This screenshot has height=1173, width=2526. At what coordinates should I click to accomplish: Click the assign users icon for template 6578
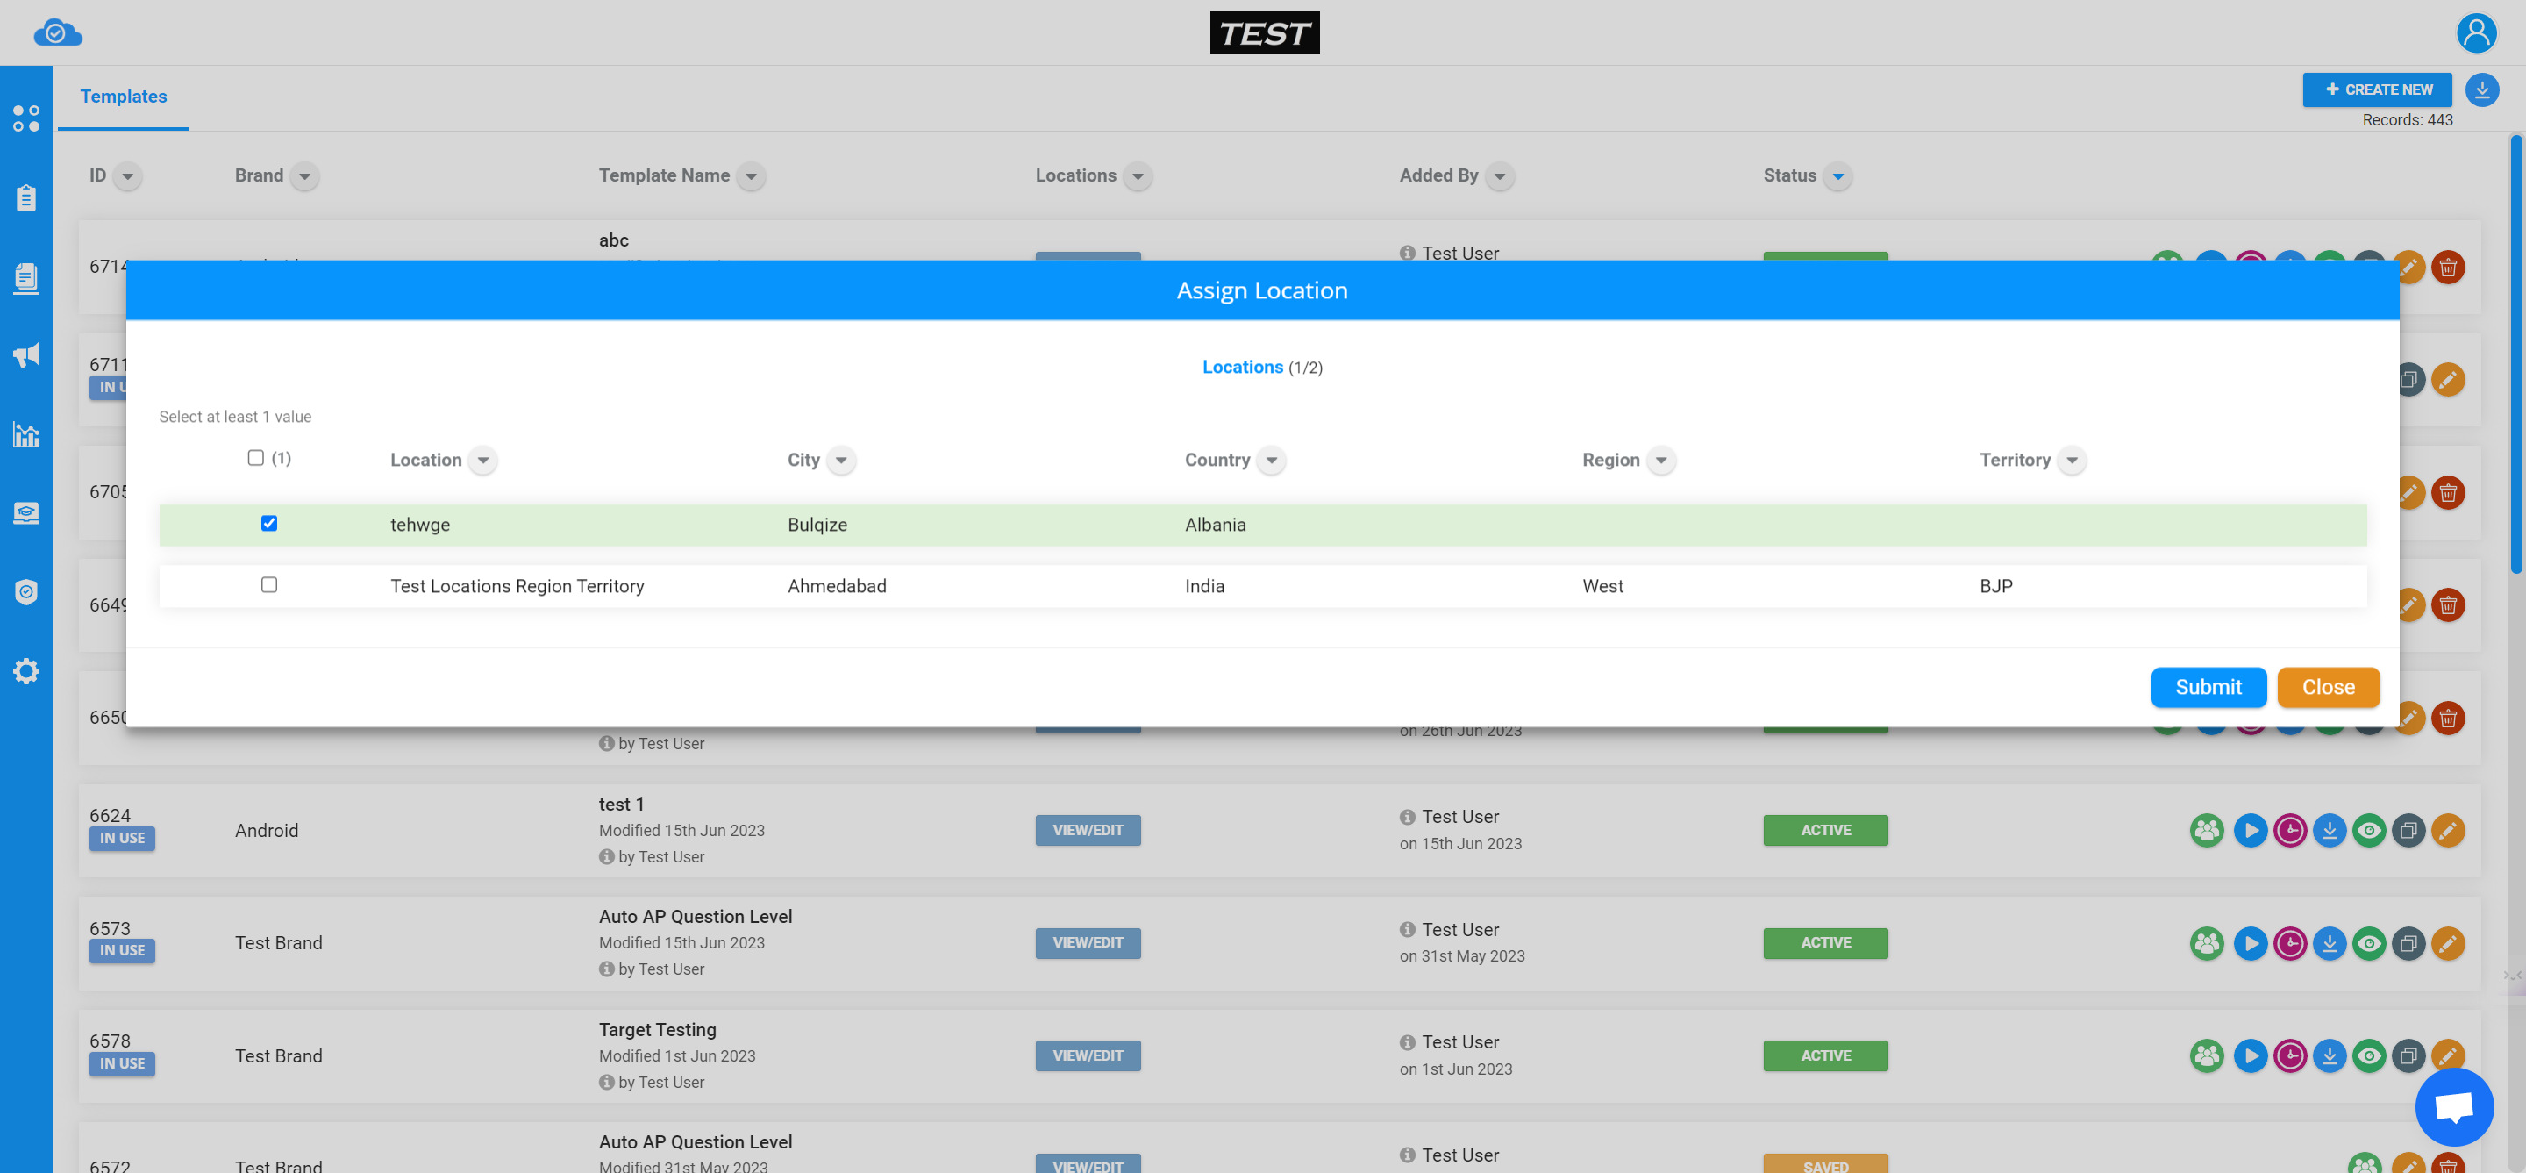click(x=2207, y=1056)
